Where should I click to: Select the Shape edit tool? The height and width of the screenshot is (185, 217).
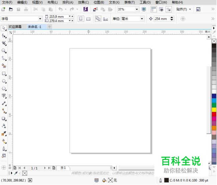pos(4,36)
